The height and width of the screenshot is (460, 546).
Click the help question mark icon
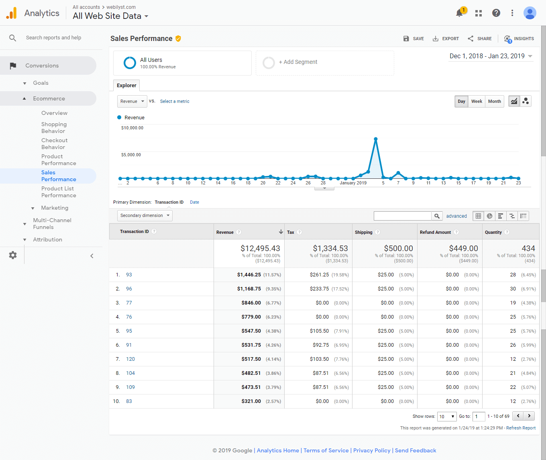pos(496,13)
